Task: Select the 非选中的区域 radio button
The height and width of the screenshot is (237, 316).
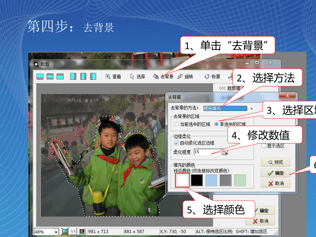Action: (x=216, y=124)
